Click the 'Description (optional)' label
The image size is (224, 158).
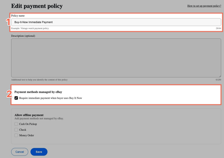tap(23, 36)
